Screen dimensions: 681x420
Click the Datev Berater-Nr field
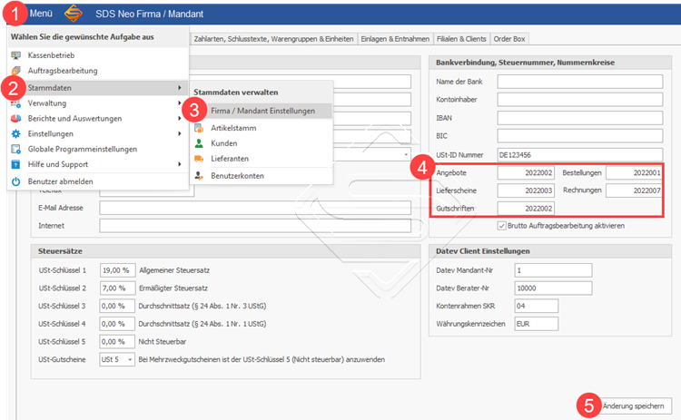[553, 288]
